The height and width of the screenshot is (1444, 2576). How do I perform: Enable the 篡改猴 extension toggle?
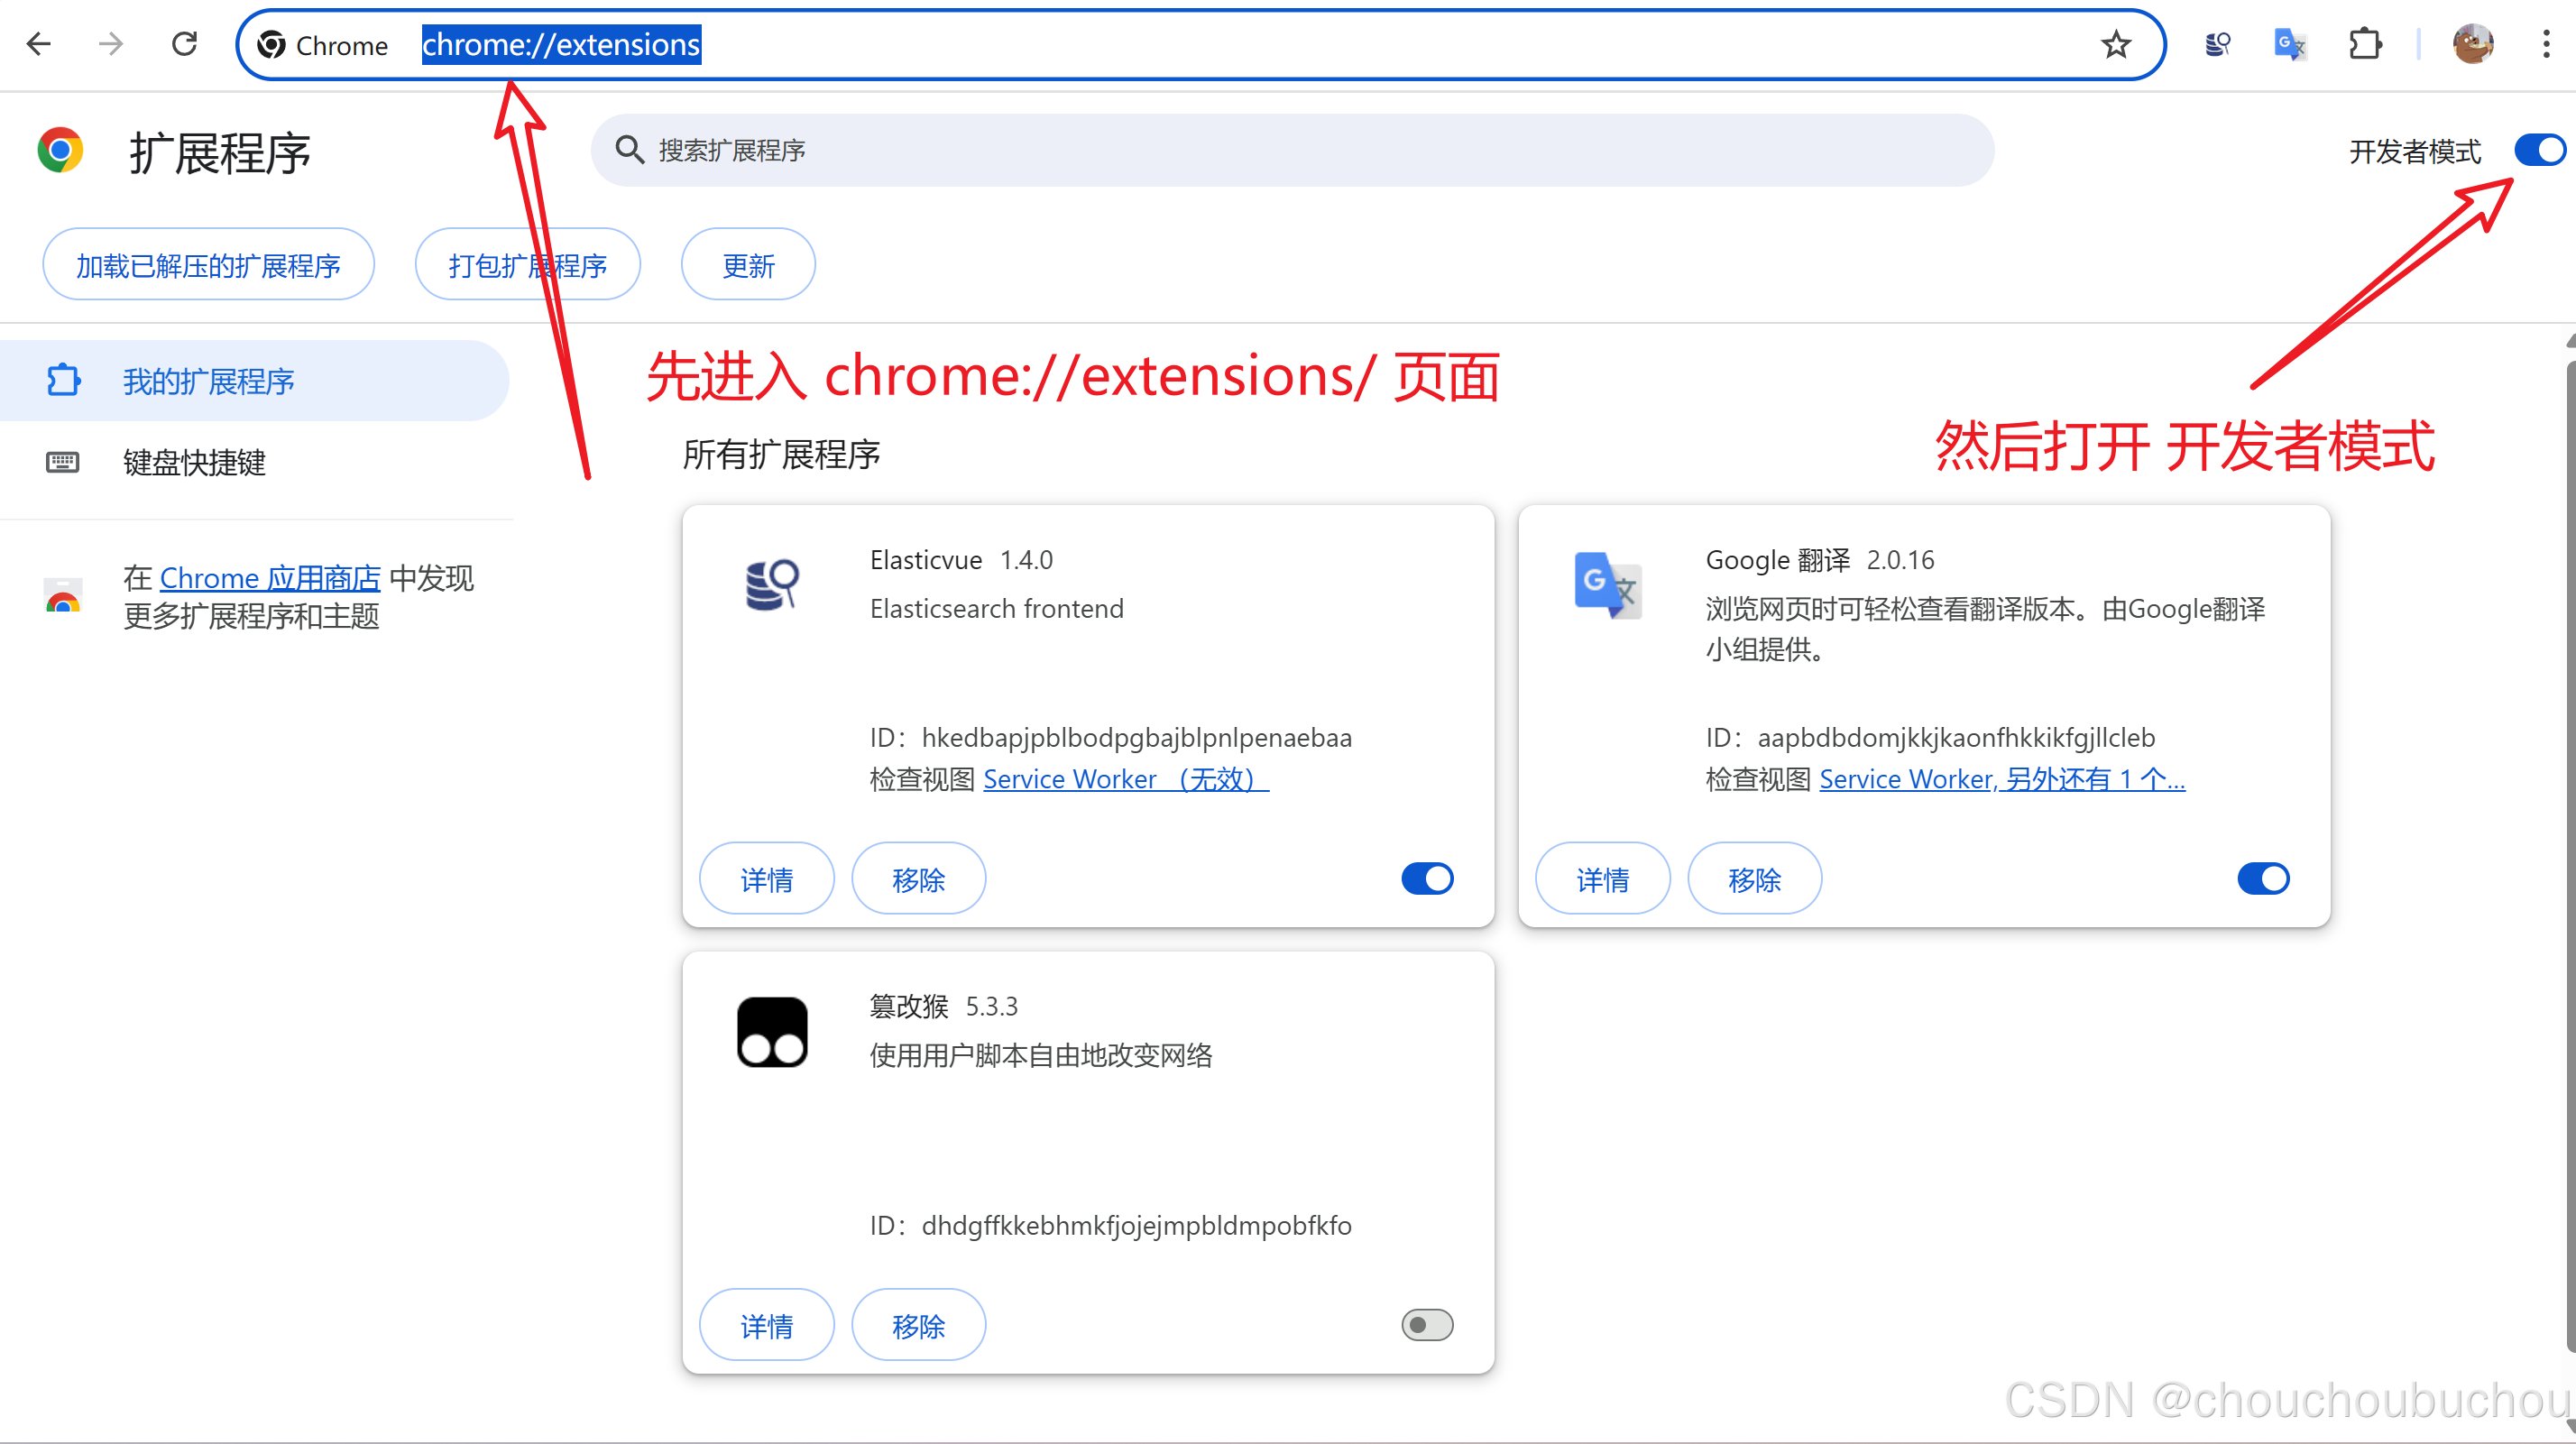(x=1427, y=1325)
